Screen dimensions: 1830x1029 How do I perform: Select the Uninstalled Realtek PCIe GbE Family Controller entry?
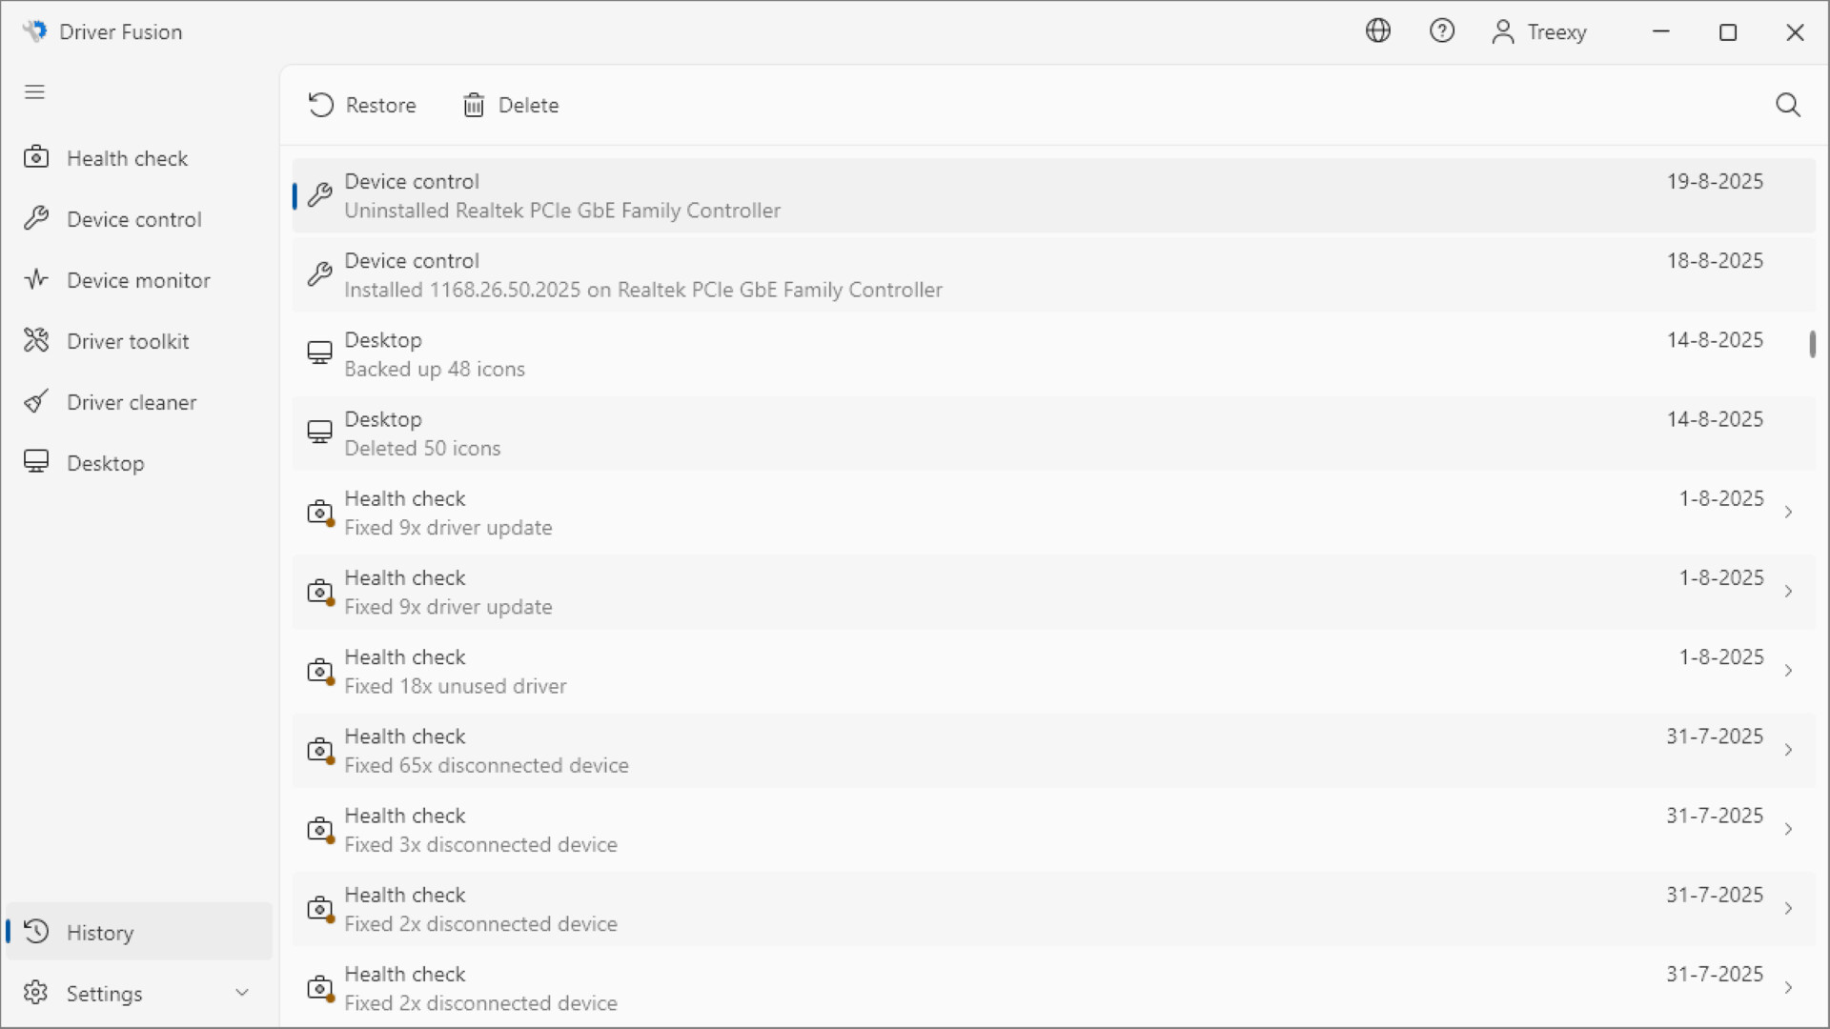(858, 195)
